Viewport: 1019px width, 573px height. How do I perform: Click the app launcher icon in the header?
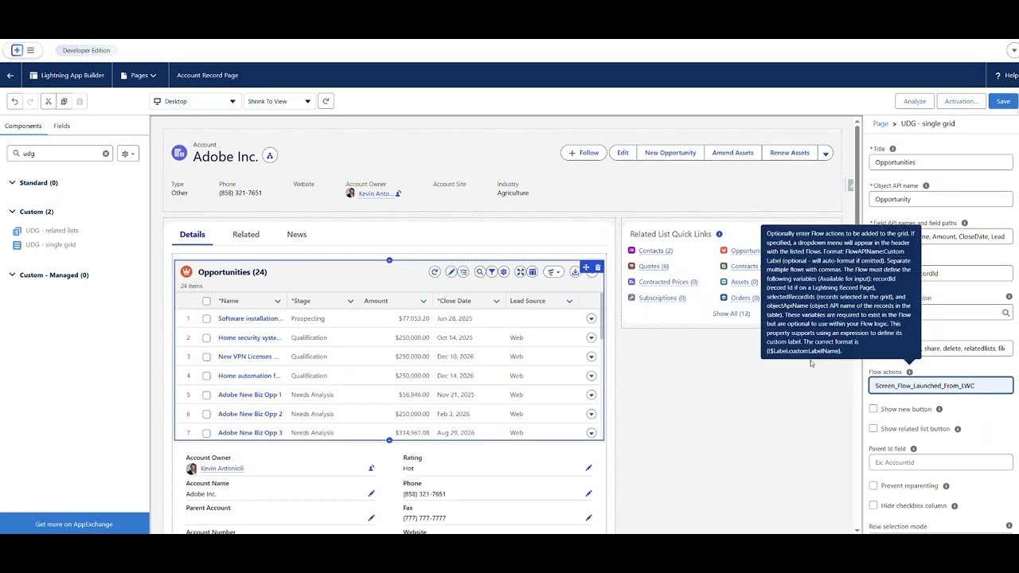tap(18, 50)
